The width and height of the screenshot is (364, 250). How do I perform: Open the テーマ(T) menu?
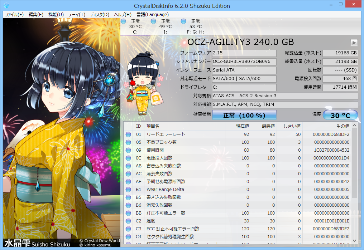[77, 15]
